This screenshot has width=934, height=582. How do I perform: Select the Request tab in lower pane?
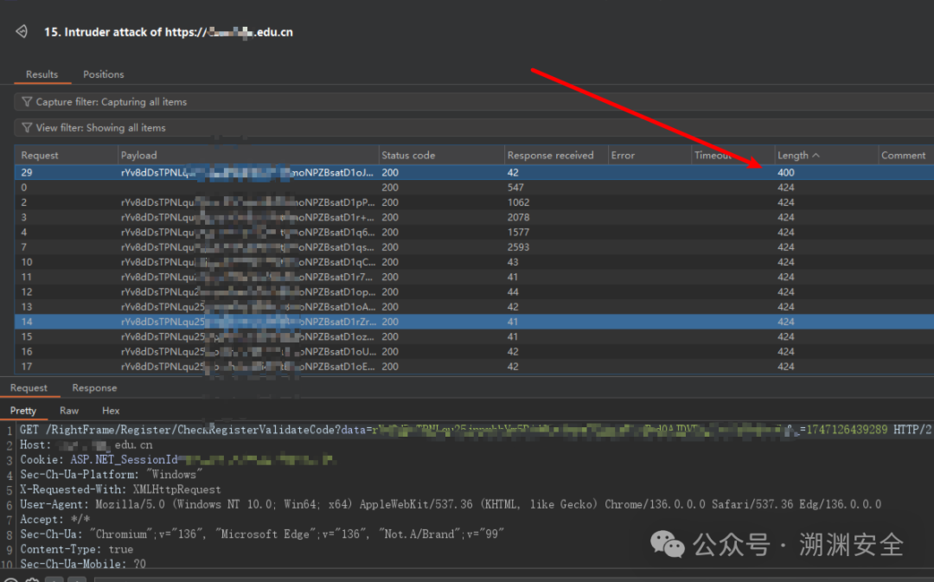29,387
